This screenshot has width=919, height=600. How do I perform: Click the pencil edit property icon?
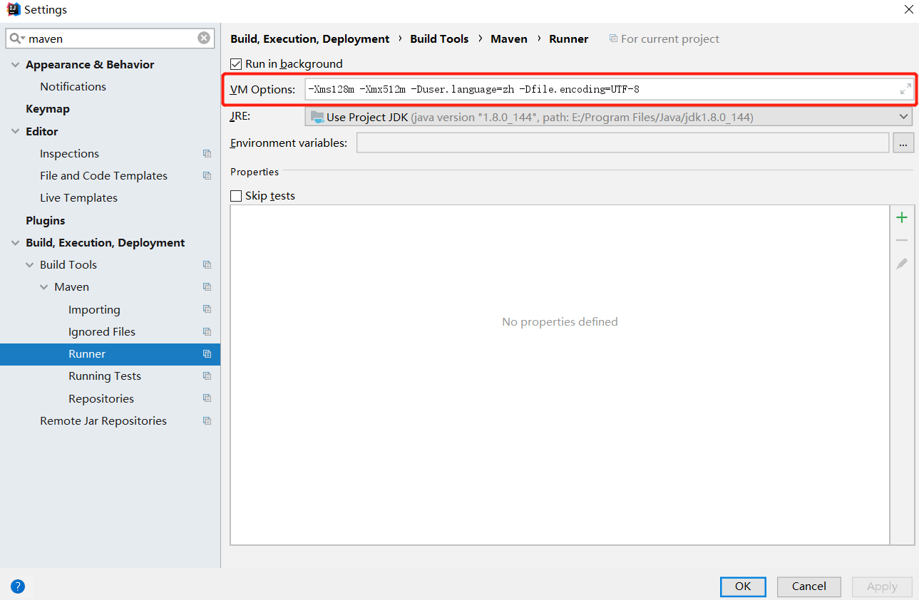point(902,264)
